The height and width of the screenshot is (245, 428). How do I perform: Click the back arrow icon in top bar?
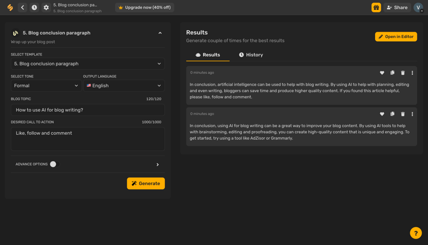point(22,7)
